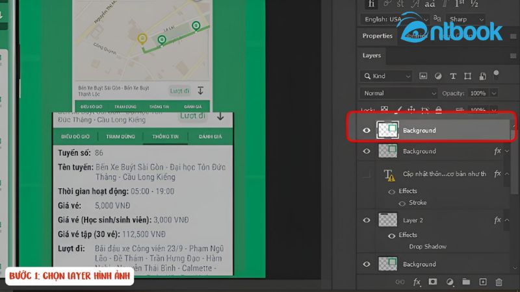Select the highlighted Background layer row
The width and height of the screenshot is (520, 292).
click(434, 130)
